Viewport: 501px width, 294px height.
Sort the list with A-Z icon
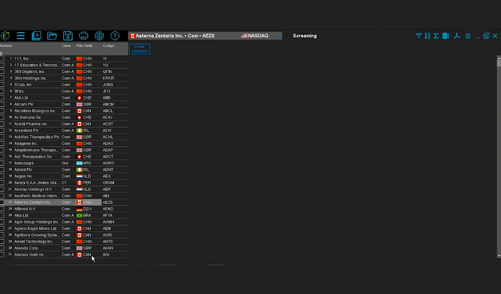428,36
